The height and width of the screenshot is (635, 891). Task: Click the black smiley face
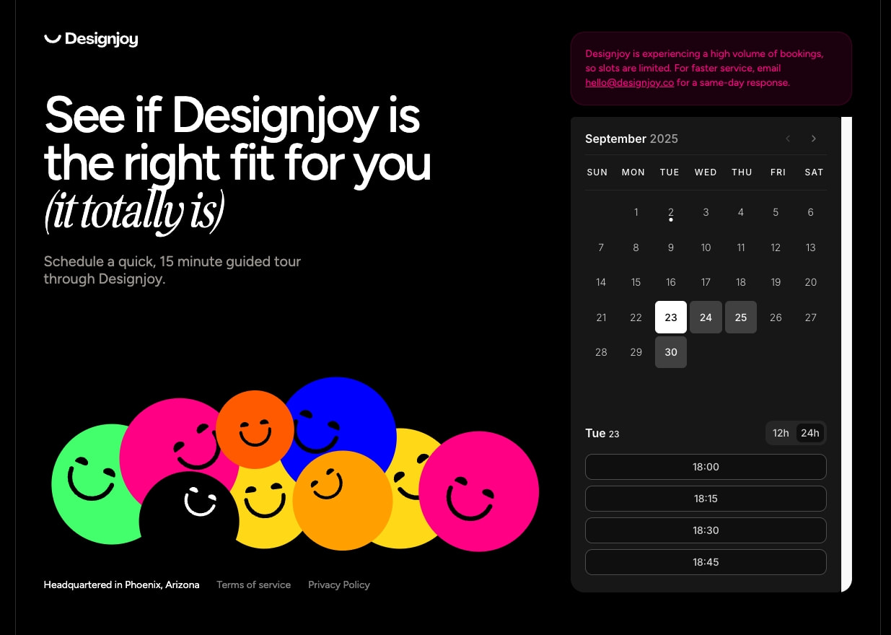click(189, 509)
